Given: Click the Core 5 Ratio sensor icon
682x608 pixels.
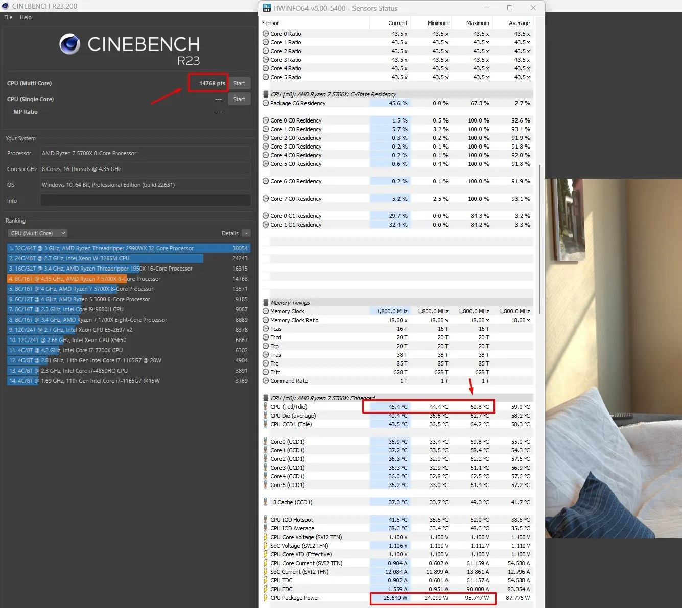Looking at the screenshot, I should [266, 77].
